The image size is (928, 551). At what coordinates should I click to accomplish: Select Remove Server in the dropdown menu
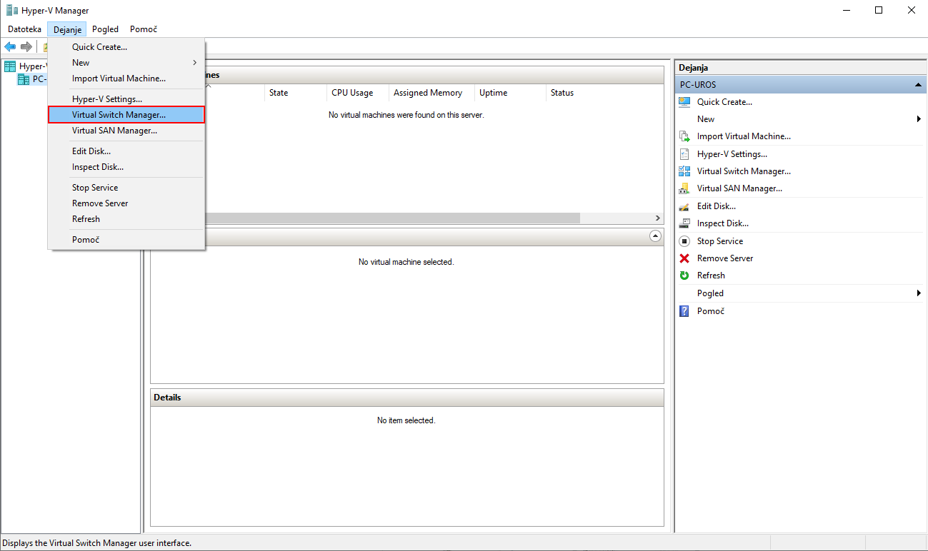(x=126, y=203)
